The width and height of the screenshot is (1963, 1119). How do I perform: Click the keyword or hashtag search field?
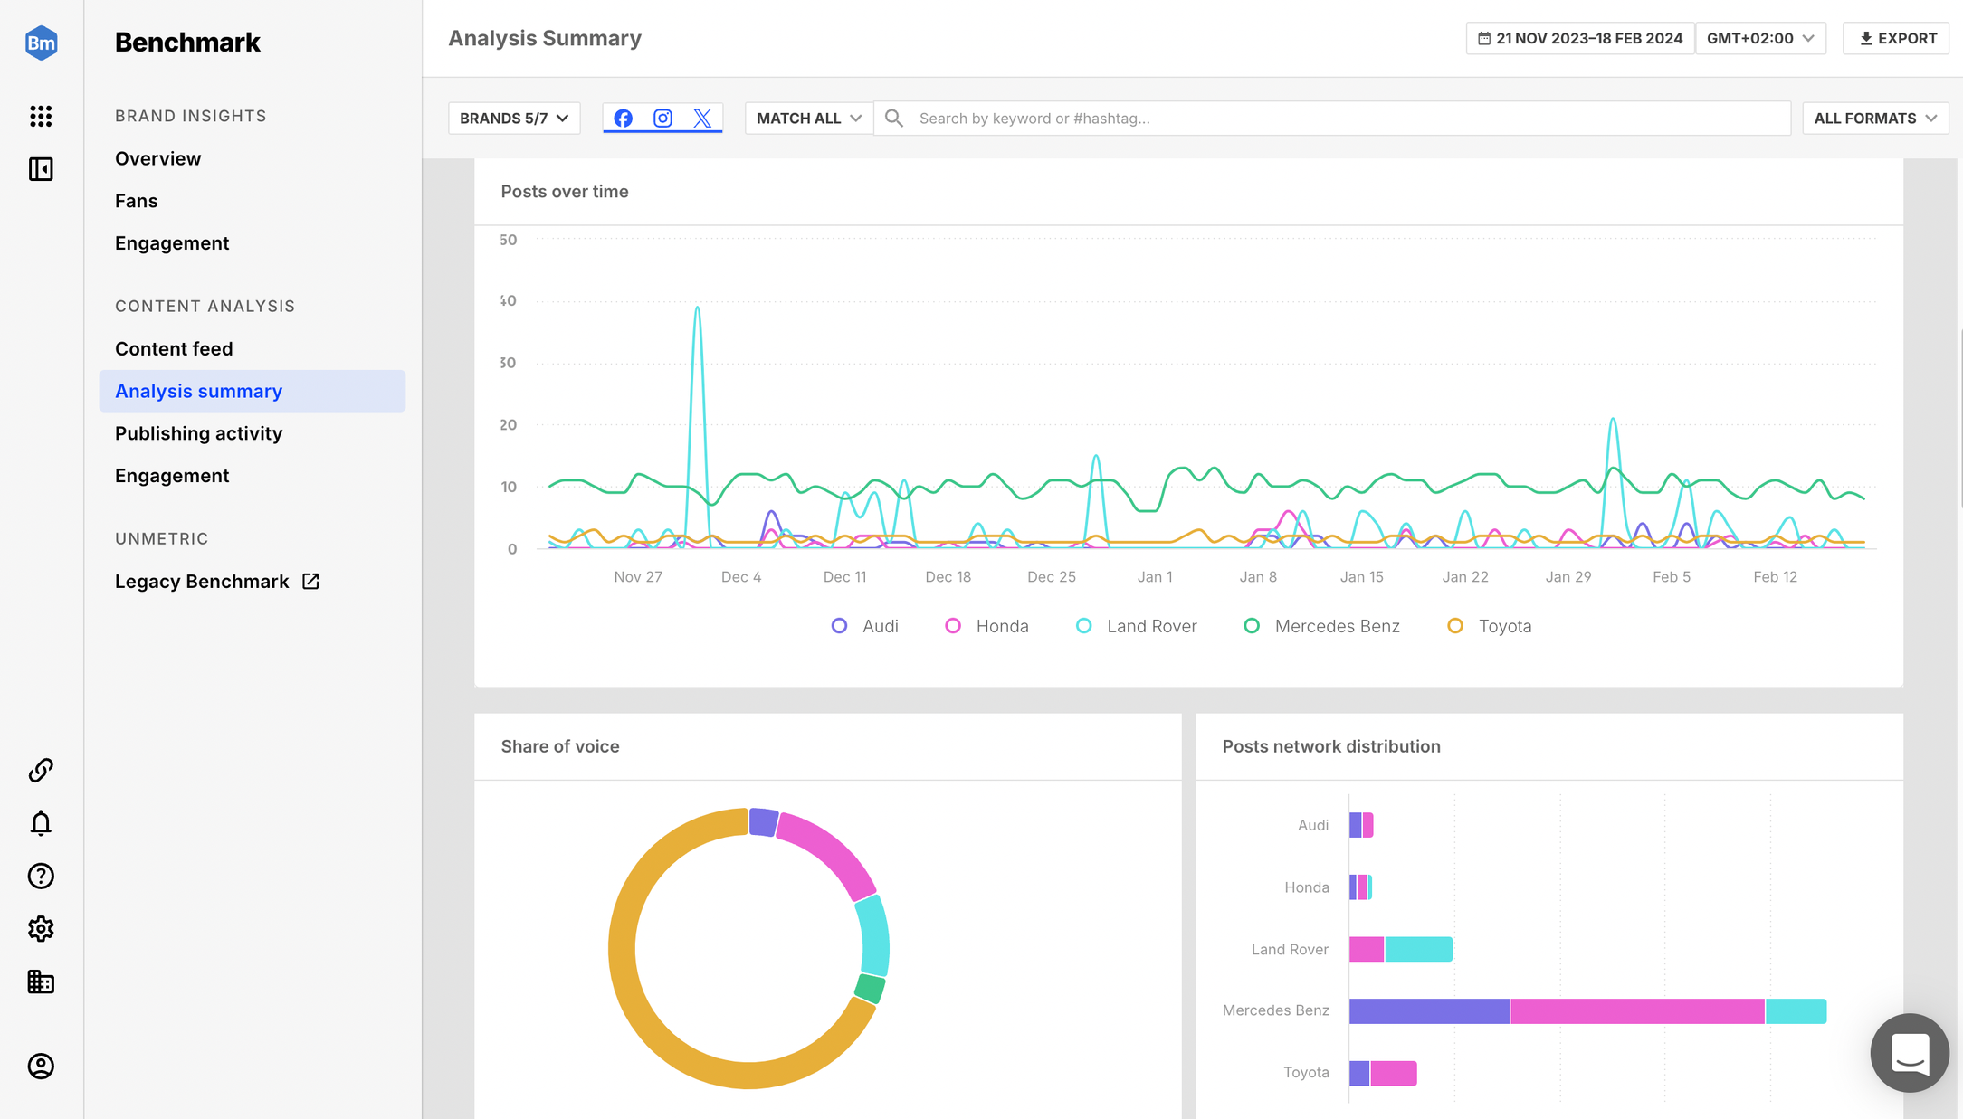pyautogui.click(x=1332, y=119)
